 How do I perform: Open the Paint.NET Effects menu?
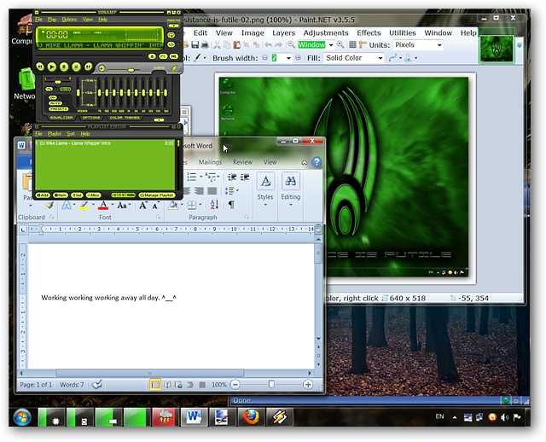click(369, 32)
